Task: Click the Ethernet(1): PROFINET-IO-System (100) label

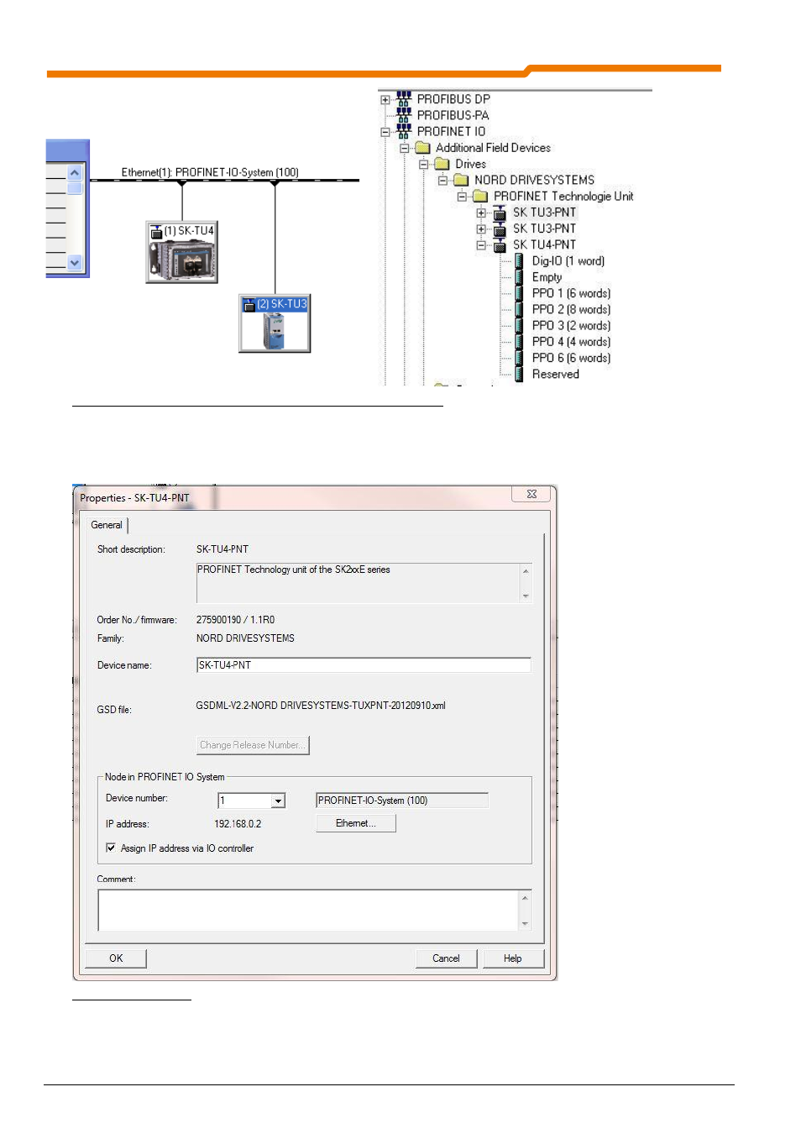Action: 210,172
